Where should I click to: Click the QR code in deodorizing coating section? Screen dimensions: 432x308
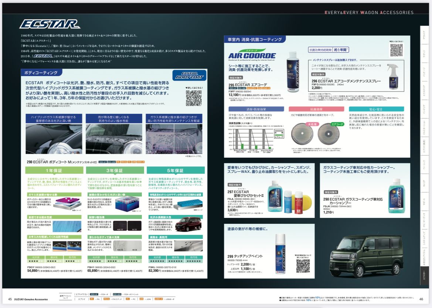[x=397, y=50]
